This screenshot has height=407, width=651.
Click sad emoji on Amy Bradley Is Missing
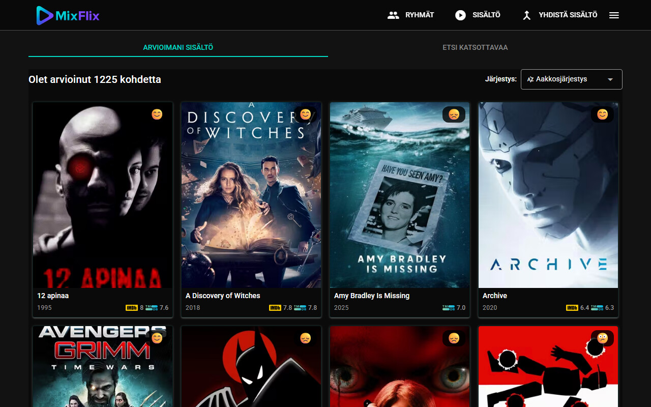pos(454,114)
